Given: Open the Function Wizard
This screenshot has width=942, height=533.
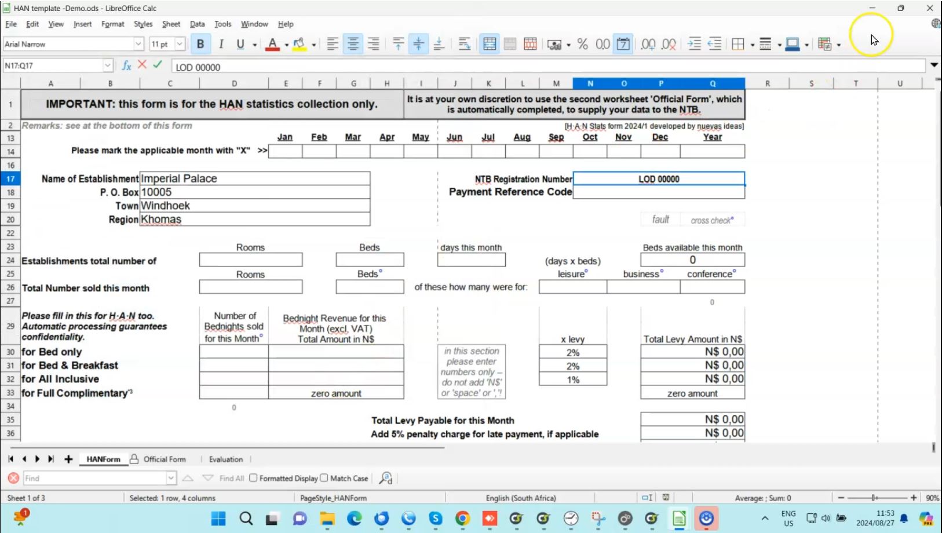Looking at the screenshot, I should point(127,65).
